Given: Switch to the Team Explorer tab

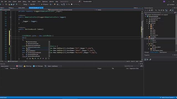Looking at the screenshot, I should point(163,52).
